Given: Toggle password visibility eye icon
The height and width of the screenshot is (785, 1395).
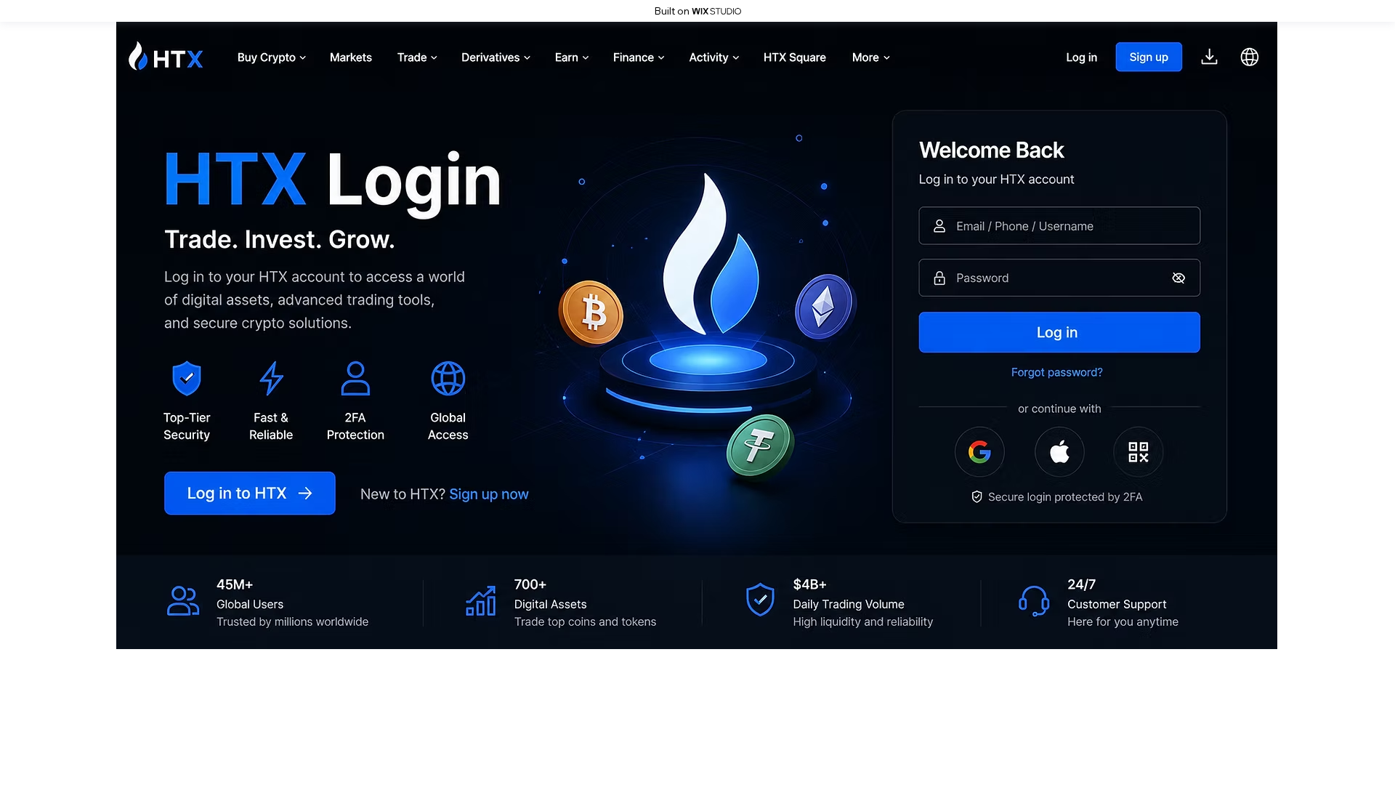Looking at the screenshot, I should pyautogui.click(x=1178, y=278).
